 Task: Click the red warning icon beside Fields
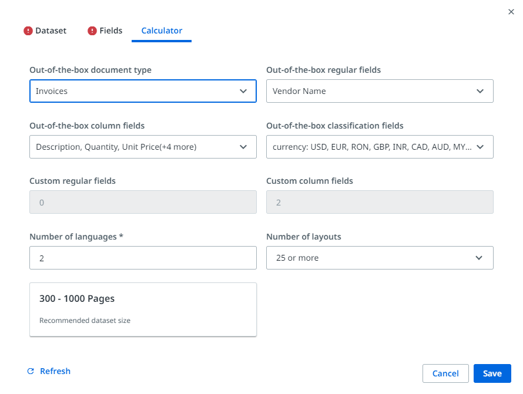pos(92,31)
